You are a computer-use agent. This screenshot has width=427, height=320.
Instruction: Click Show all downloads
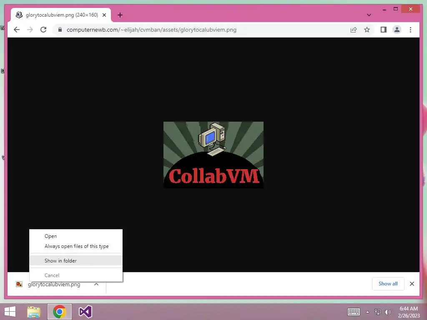388,284
